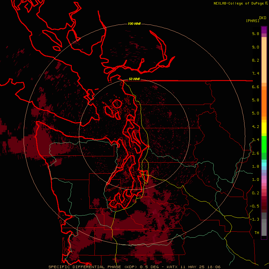Click the -0.5 legend value
Screen dimensions: 269x269
(254, 206)
